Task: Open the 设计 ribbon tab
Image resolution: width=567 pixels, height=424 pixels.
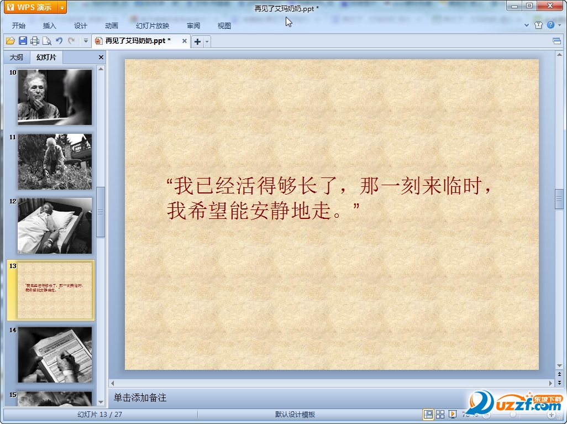Action: (80, 25)
